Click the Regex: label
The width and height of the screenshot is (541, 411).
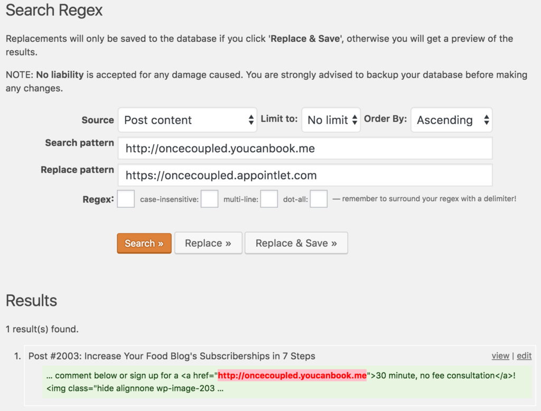point(98,200)
